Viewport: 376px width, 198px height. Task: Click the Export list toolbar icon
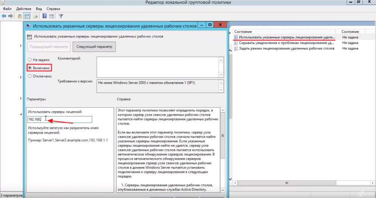(x=36, y=16)
